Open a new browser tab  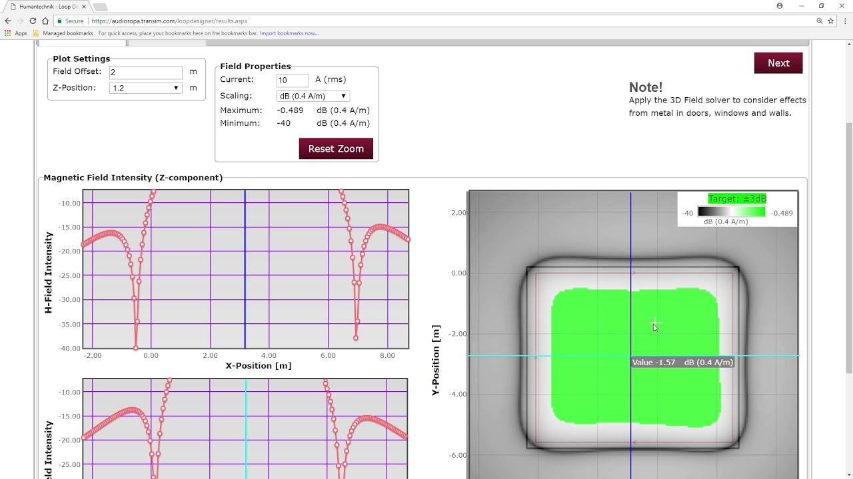[99, 7]
